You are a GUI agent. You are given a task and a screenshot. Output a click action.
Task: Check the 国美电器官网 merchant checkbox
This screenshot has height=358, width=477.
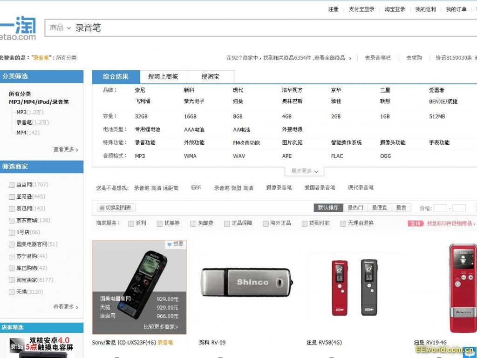click(12, 244)
